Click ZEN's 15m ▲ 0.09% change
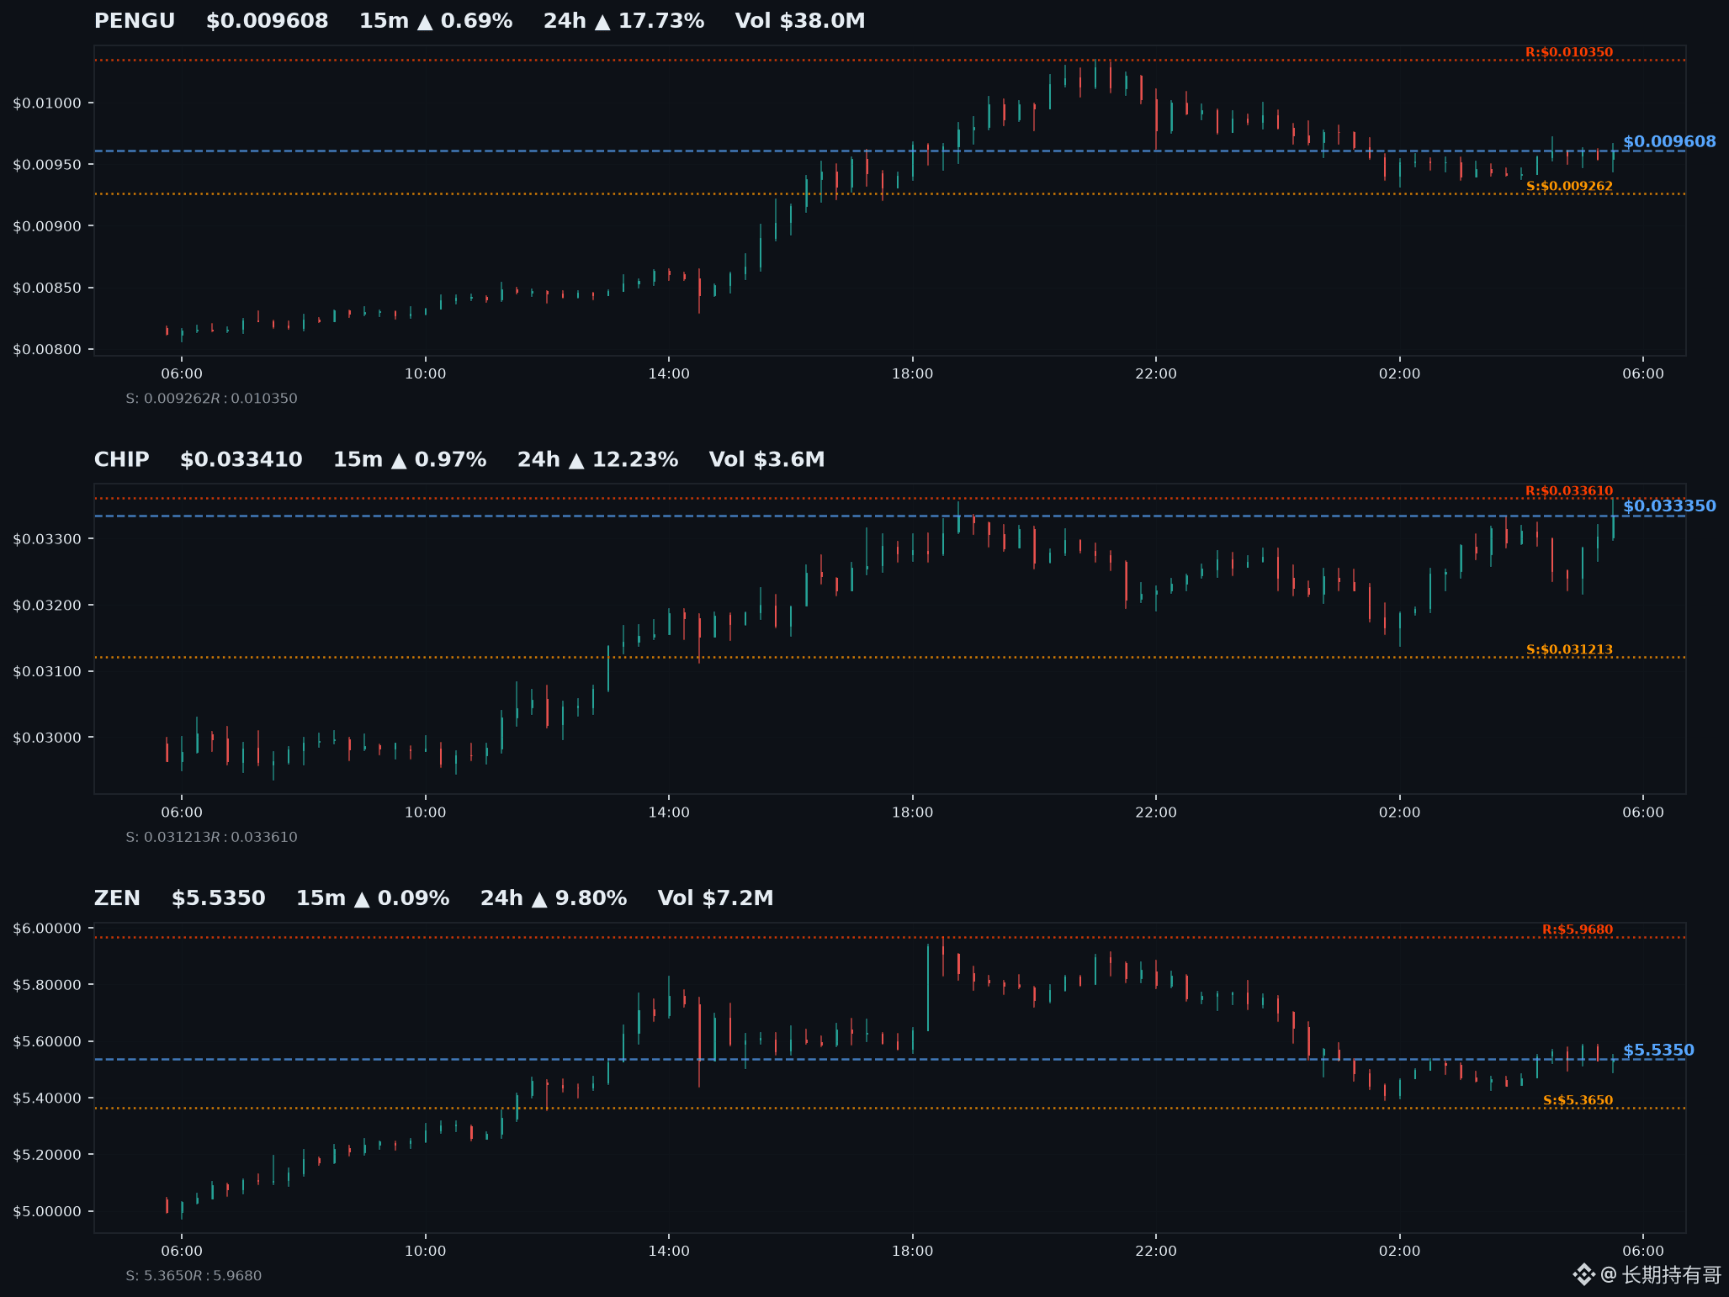 tap(373, 898)
